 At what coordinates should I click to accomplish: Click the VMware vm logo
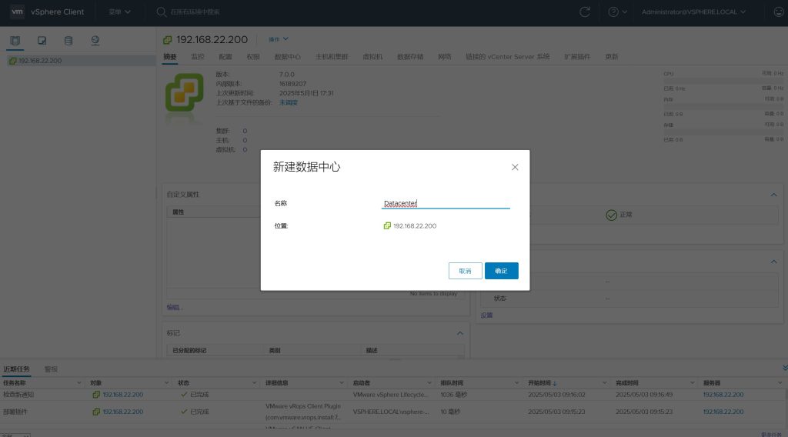pyautogui.click(x=17, y=12)
